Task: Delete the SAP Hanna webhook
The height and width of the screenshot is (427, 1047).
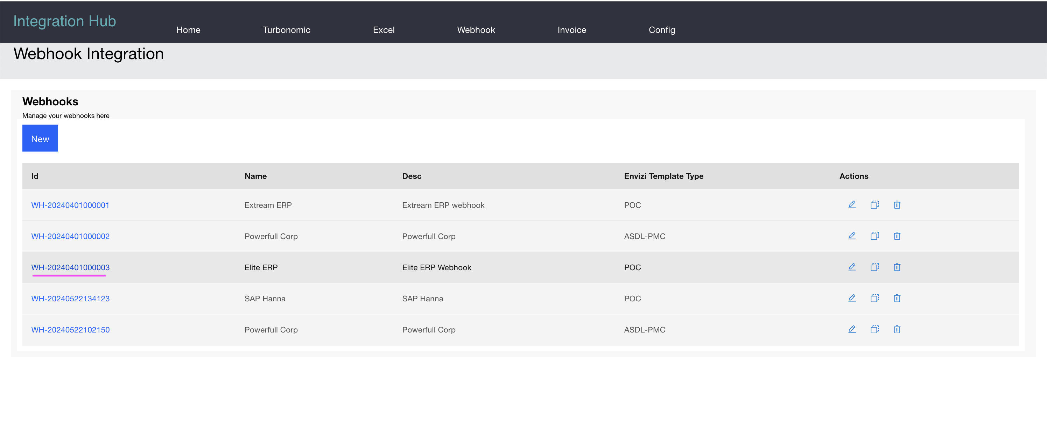Action: [x=897, y=298]
